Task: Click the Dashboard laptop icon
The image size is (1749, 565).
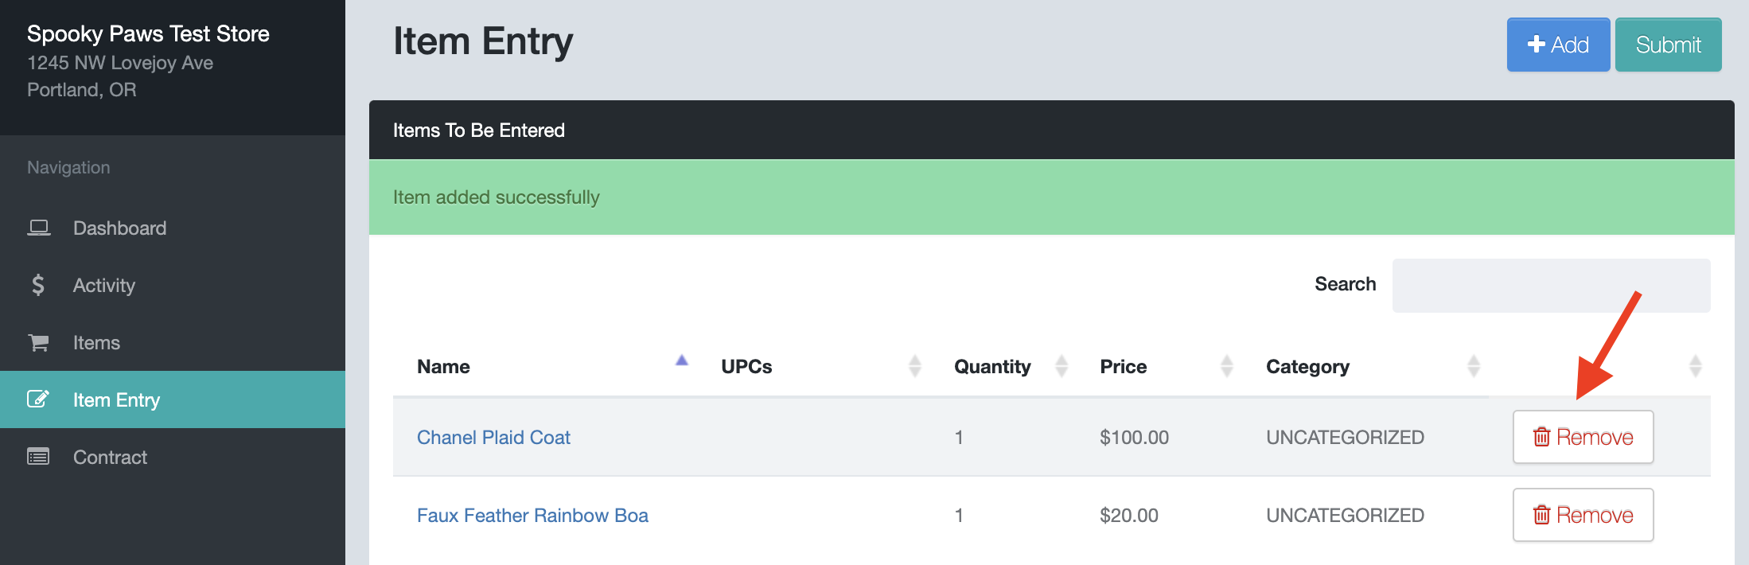Action: 38,228
